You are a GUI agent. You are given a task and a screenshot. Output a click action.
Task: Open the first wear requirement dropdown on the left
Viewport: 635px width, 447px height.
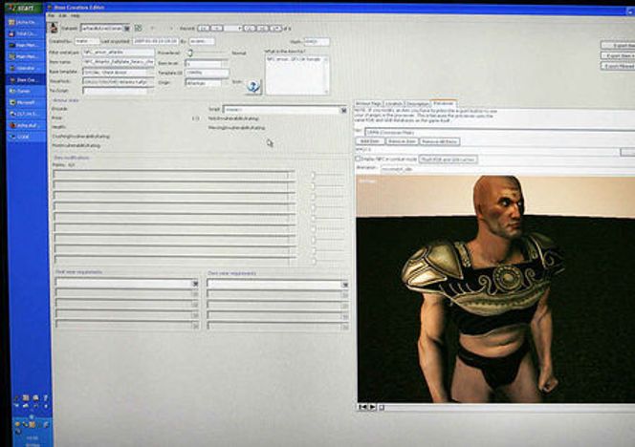pos(195,284)
